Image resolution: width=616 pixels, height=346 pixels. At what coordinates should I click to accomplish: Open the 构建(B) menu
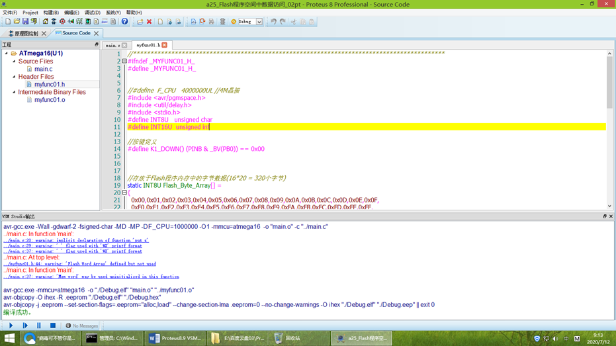(51, 13)
